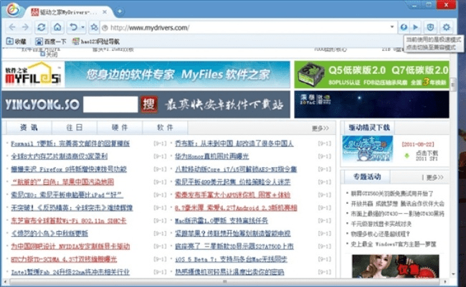Open the HTC TD-SCDMA headline
The width and height of the screenshot is (466, 287).
click(x=64, y=259)
